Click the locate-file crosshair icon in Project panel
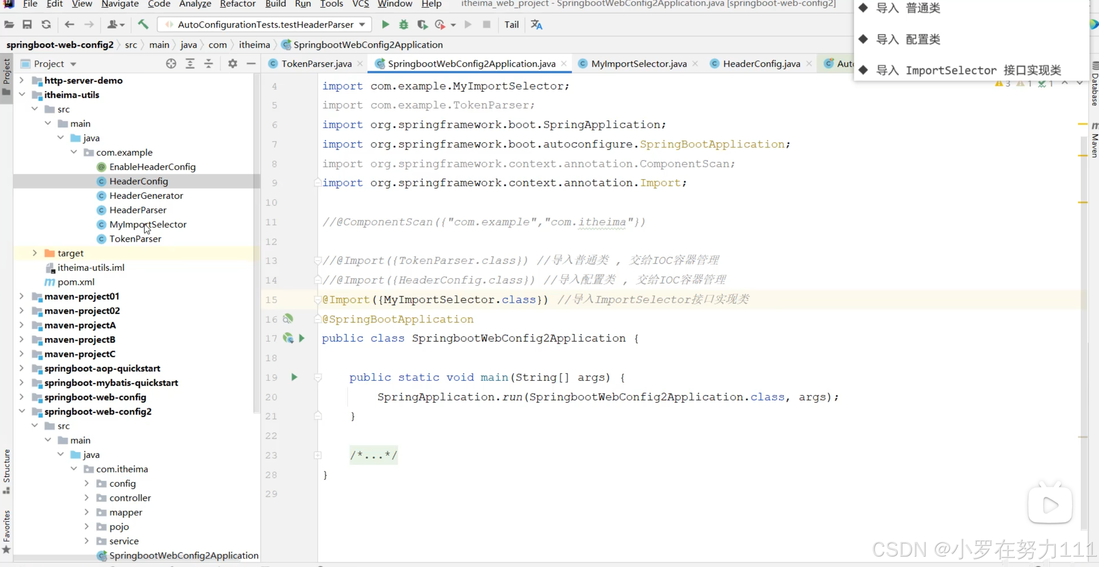The width and height of the screenshot is (1099, 567). tap(171, 63)
